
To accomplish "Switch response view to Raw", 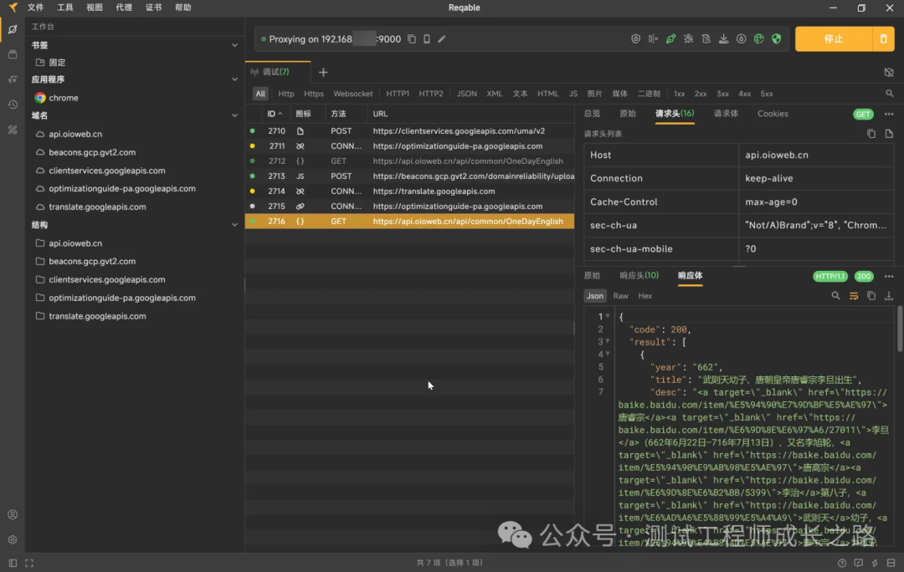I will click(620, 296).
